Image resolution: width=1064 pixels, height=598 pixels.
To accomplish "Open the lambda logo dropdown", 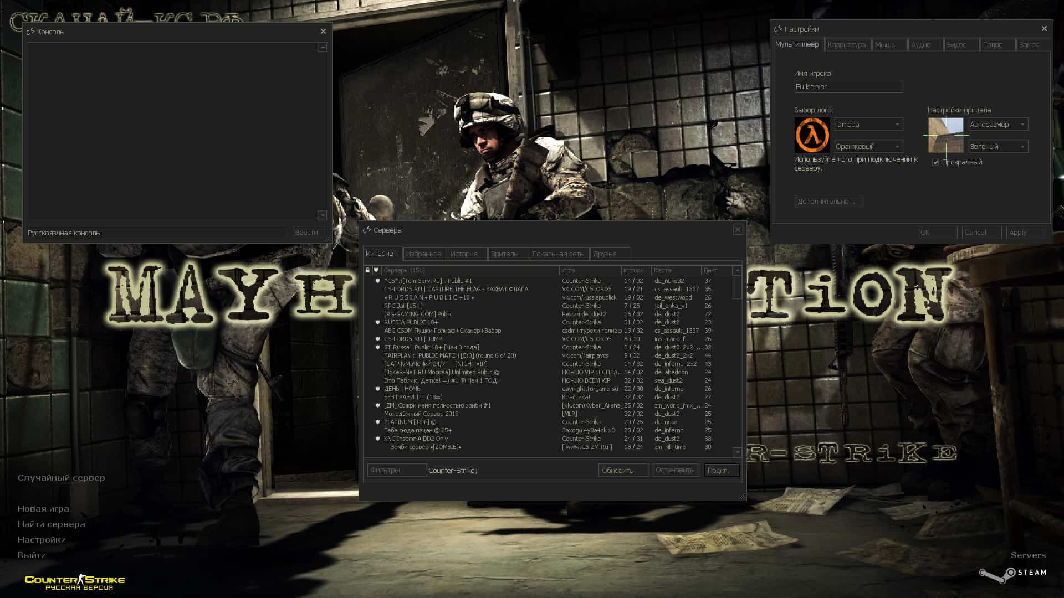I will click(868, 124).
